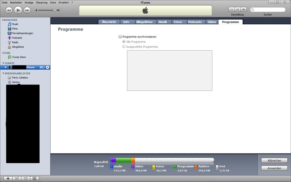The width and height of the screenshot is (291, 182).
Task: Switch to the Fotos tab
Action: coord(178,22)
